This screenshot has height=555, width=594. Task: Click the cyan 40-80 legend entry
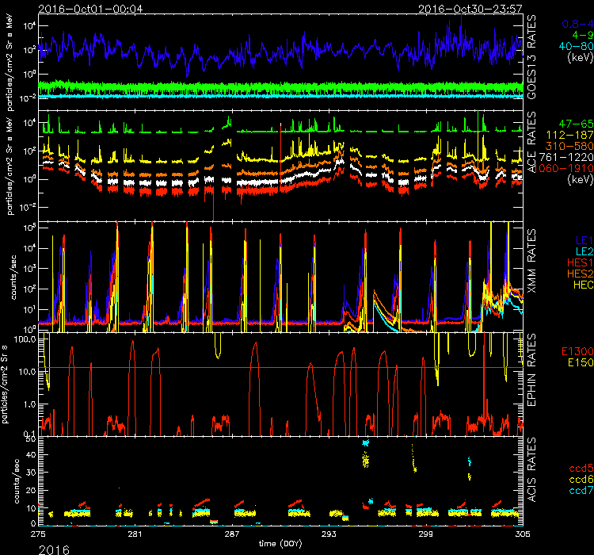pyautogui.click(x=577, y=46)
